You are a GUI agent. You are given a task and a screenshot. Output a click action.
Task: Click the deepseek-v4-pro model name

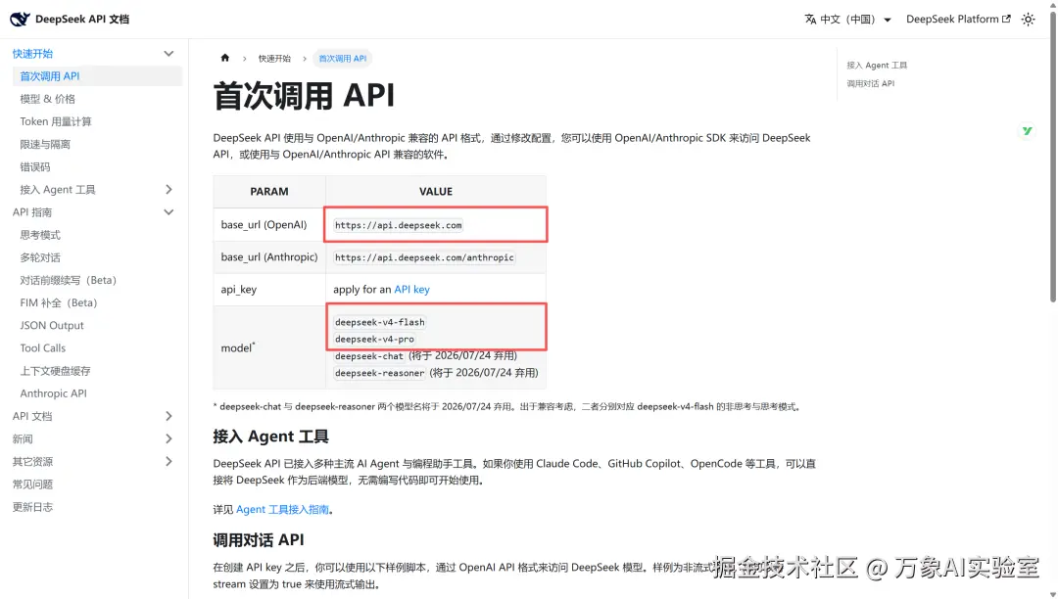(374, 339)
